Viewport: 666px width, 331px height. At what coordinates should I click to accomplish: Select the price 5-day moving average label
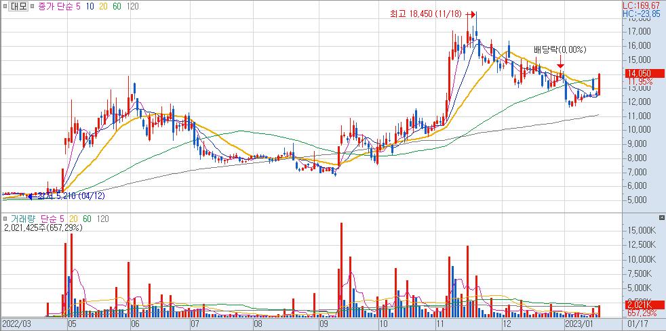(78, 7)
